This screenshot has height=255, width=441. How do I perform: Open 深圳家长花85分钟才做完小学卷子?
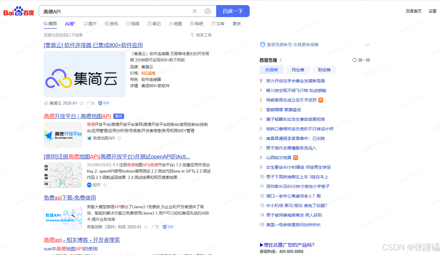pos(298,186)
